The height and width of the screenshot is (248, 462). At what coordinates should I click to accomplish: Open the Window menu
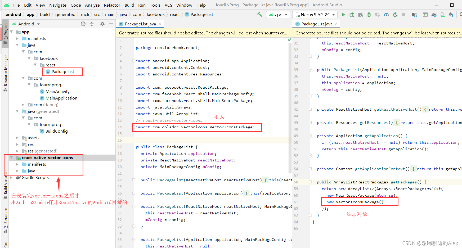coord(184,5)
